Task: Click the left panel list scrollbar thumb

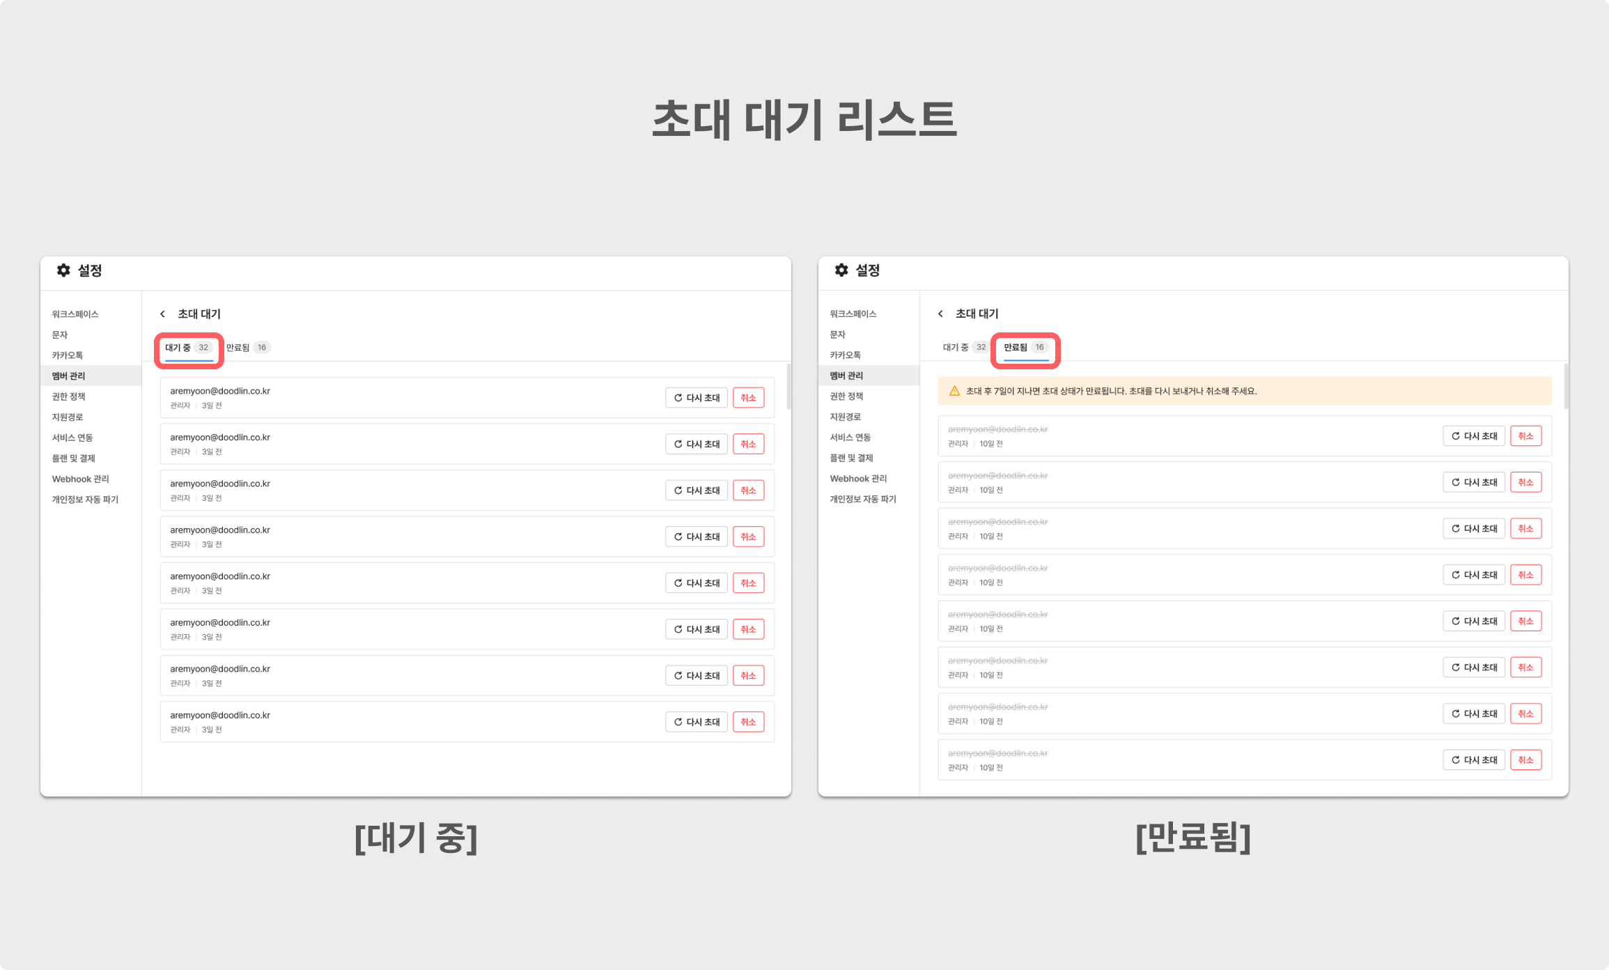Action: pyautogui.click(x=788, y=387)
